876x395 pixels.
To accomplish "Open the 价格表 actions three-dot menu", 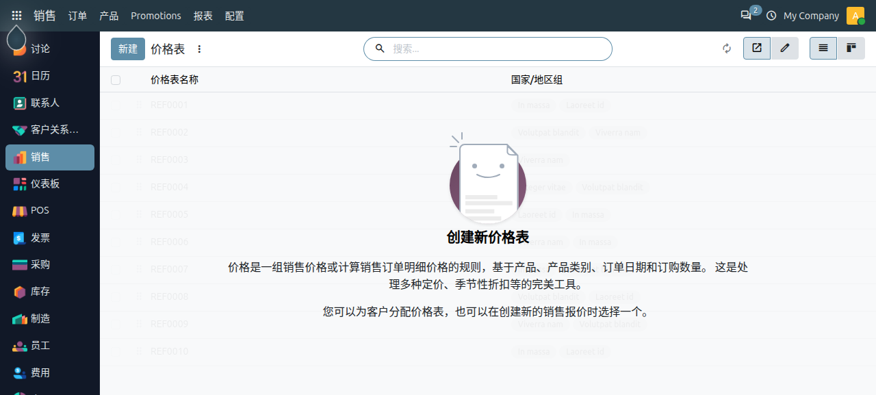I will pos(199,49).
